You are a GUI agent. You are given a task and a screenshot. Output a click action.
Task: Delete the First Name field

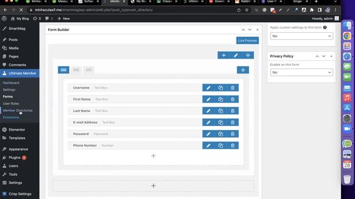pos(232,99)
